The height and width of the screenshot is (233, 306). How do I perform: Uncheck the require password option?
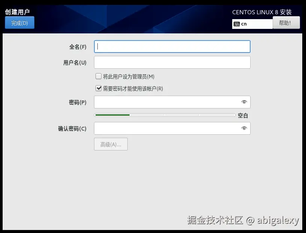(x=99, y=89)
